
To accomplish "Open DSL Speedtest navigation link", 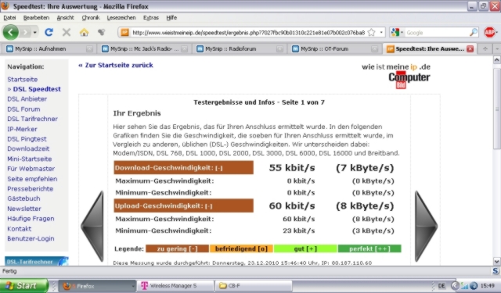I will (x=37, y=89).
